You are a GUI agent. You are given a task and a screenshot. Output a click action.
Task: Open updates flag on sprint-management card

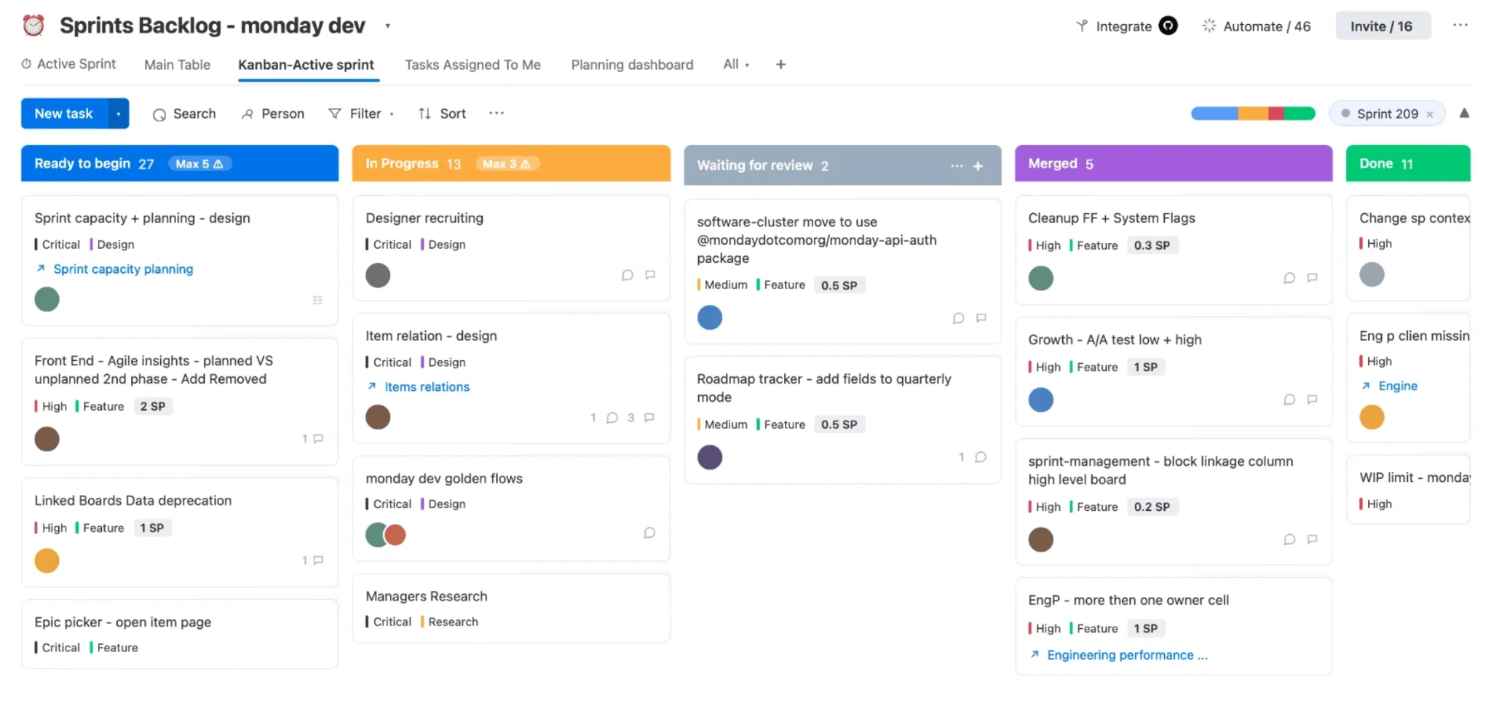coord(1313,539)
